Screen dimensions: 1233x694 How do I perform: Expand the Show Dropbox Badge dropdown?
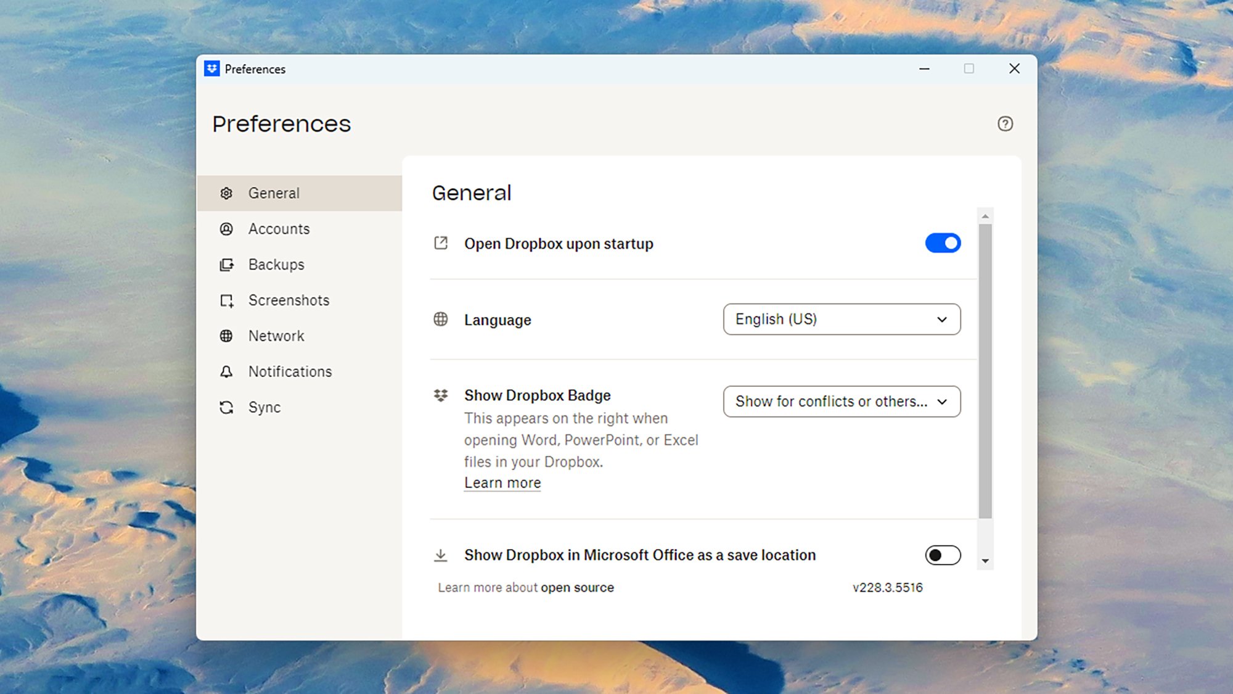point(841,402)
